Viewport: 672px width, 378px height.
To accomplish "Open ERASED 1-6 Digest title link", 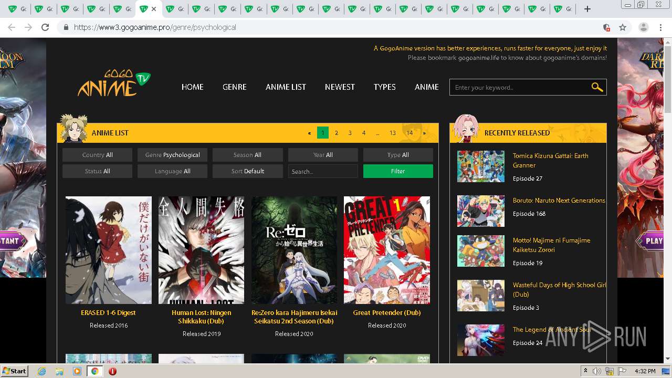I will pos(108,312).
